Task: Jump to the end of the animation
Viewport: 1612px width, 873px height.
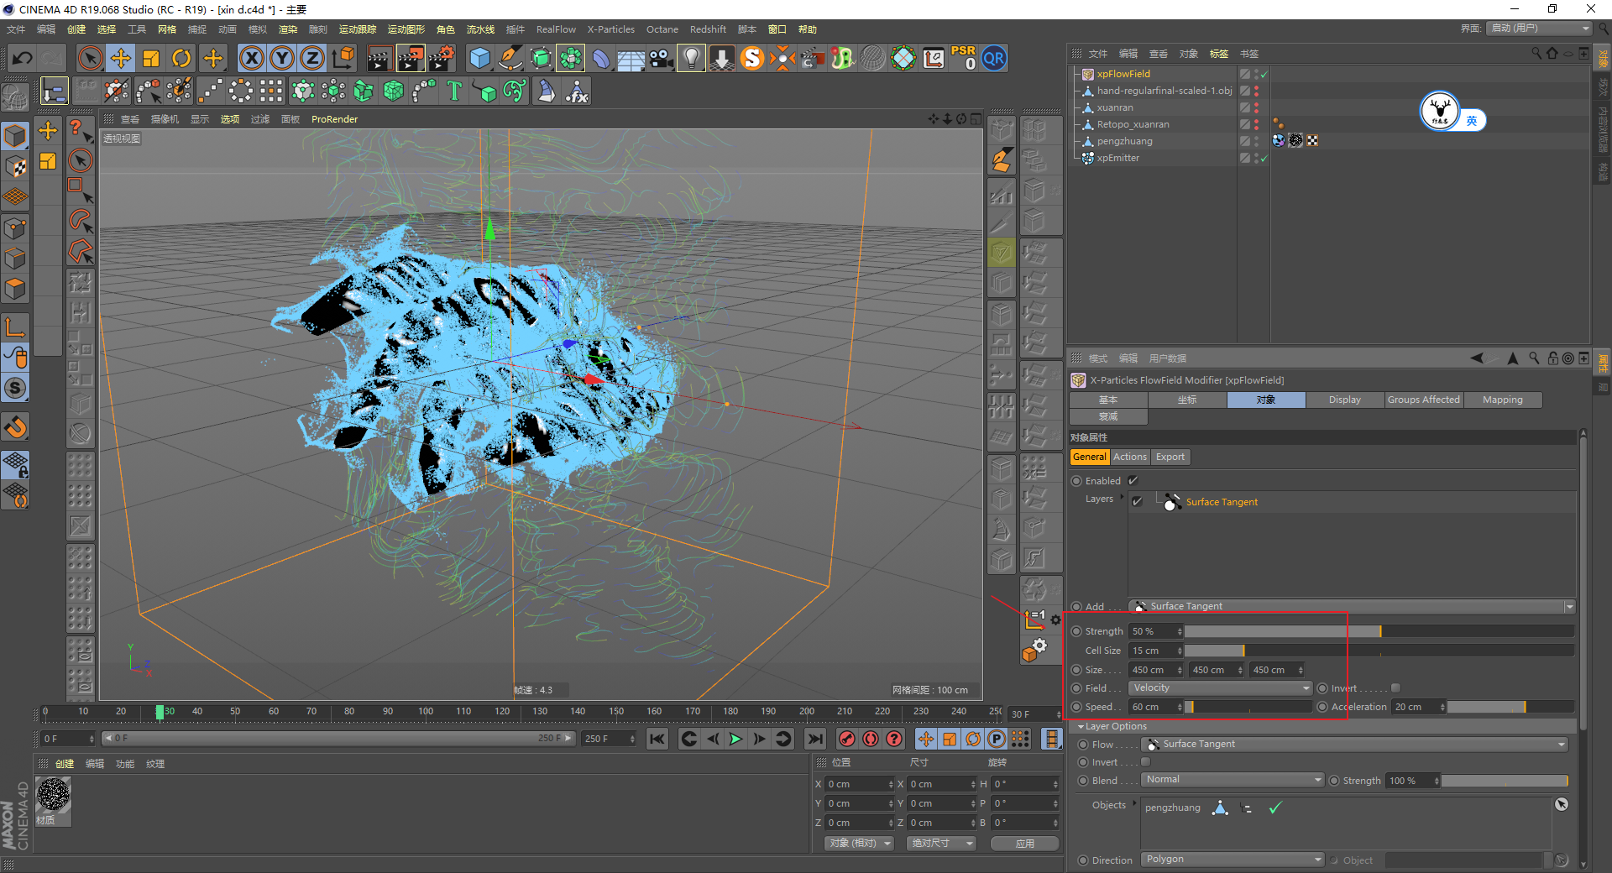Action: pos(814,739)
